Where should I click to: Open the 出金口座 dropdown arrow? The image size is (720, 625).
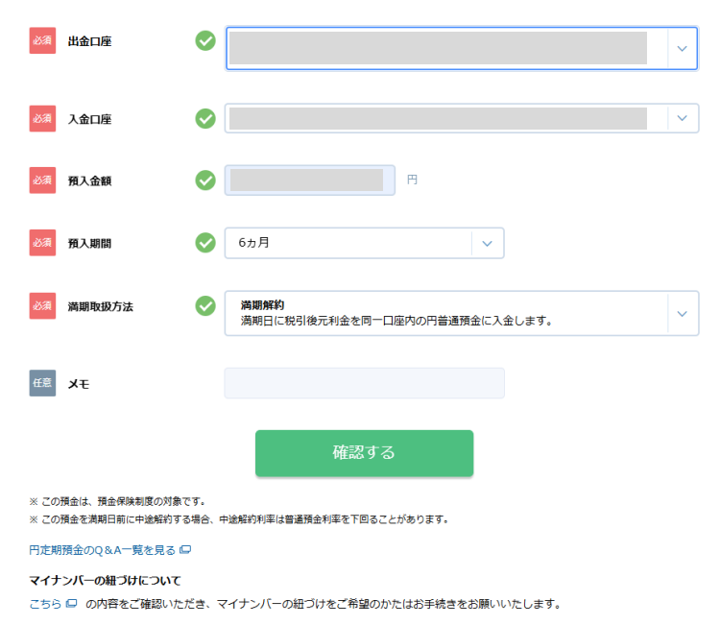pos(683,48)
